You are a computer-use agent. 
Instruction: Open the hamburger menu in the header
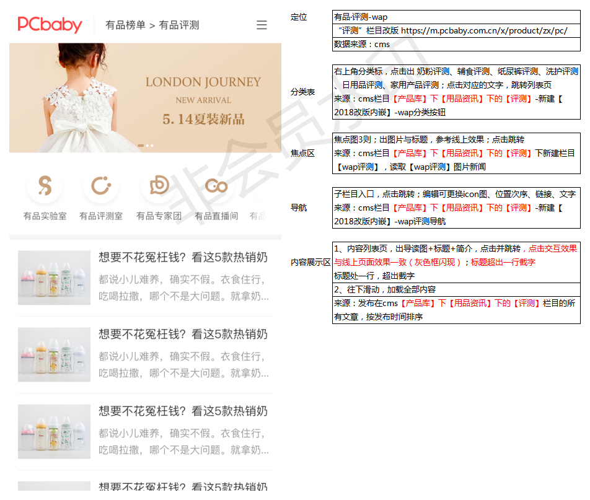point(262,25)
